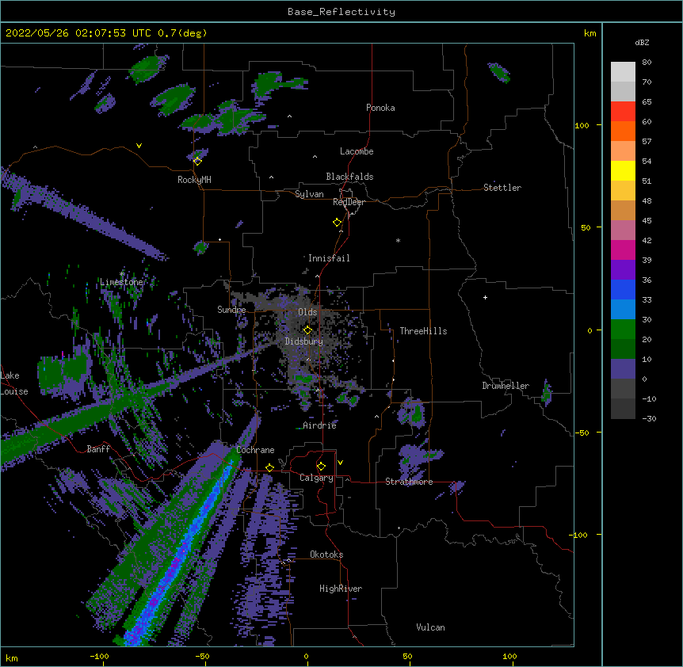
Task: Select the slate purple 0-10 dBZ swatch
Action: pyautogui.click(x=623, y=369)
